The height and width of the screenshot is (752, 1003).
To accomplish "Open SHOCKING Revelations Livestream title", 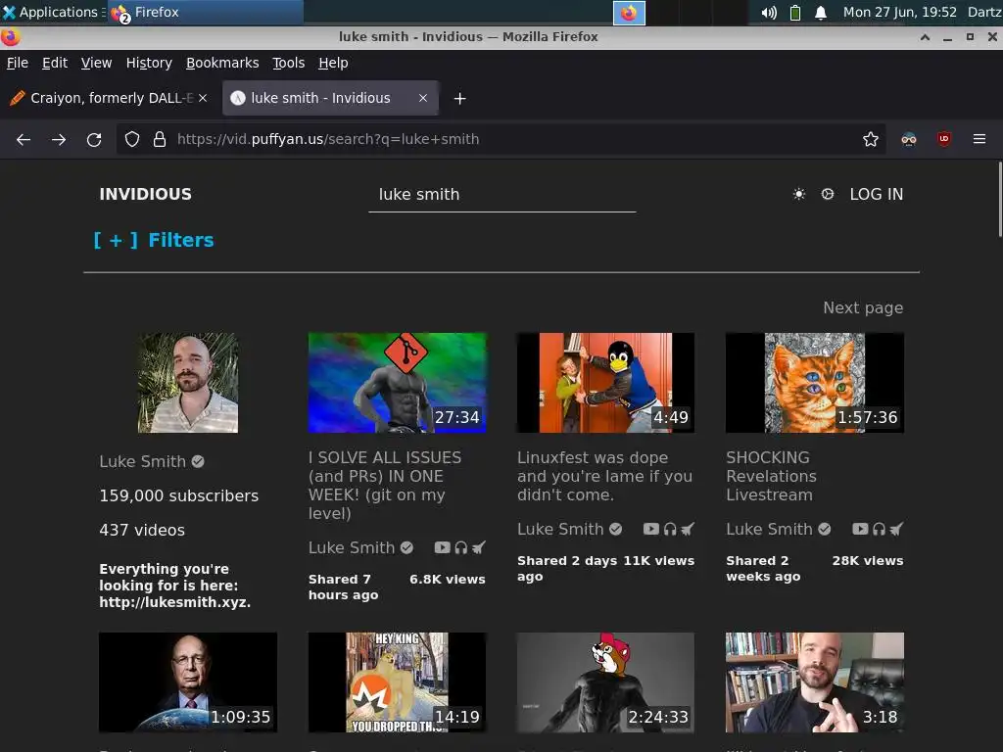I will pyautogui.click(x=771, y=476).
